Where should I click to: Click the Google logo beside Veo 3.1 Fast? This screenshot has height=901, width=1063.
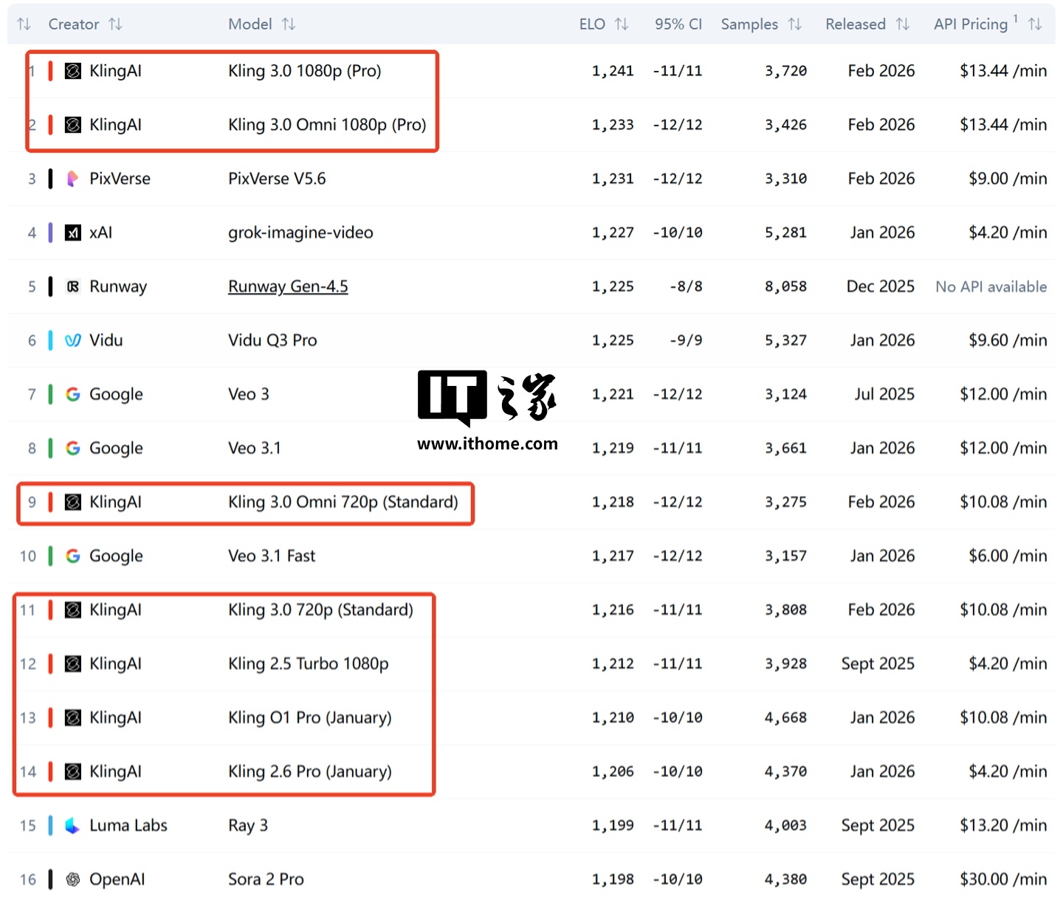point(73,556)
